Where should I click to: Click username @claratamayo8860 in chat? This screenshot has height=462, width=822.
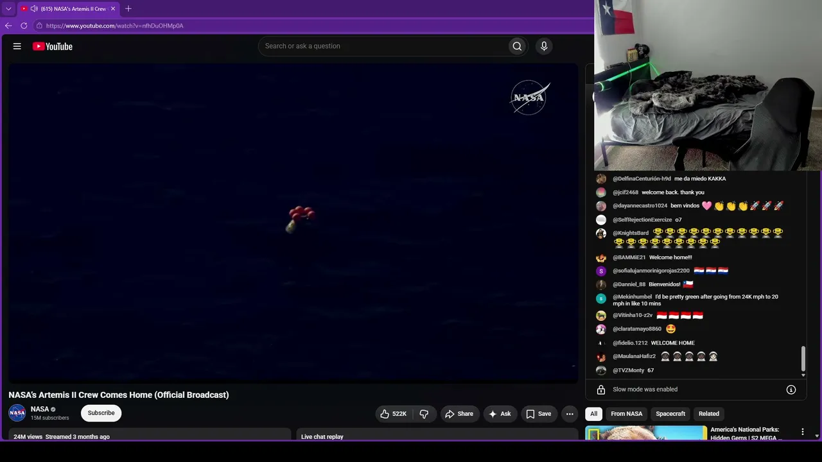(x=637, y=329)
